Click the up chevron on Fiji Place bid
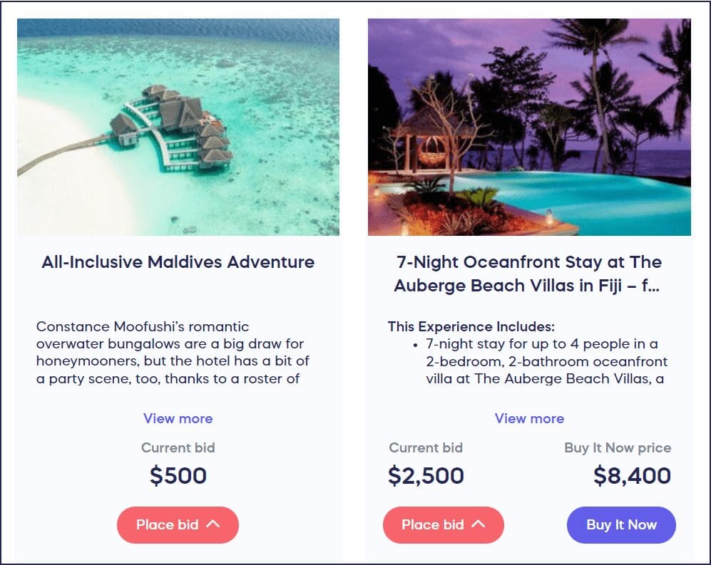Viewport: 711px width, 565px height. [x=479, y=524]
